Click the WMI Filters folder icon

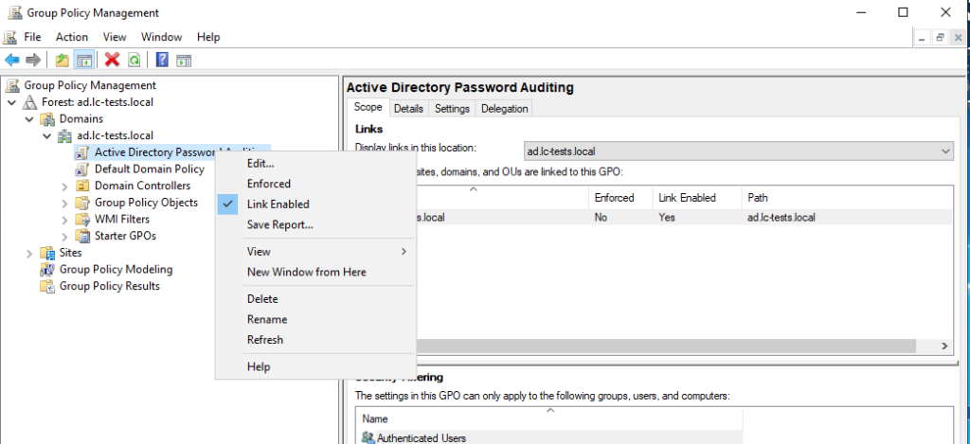tap(82, 219)
